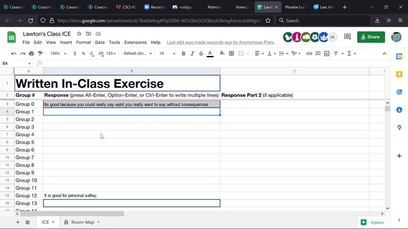
Task: Open the zoom 100% dropdown
Action: 58,53
